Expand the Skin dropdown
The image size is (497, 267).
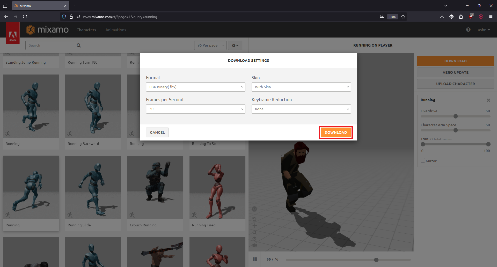tap(301, 87)
